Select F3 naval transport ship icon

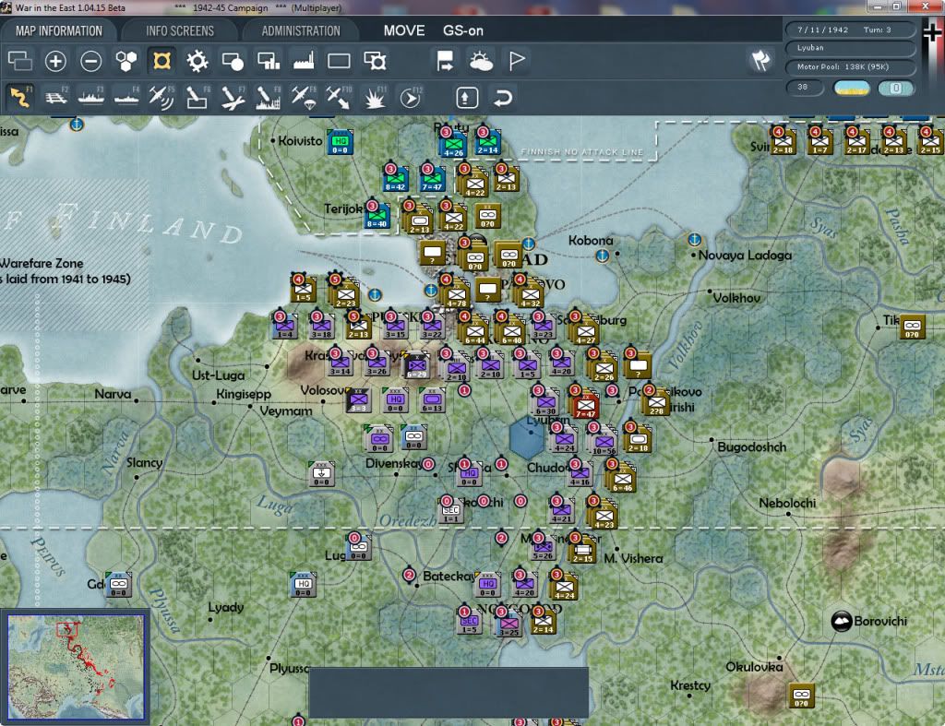point(91,97)
